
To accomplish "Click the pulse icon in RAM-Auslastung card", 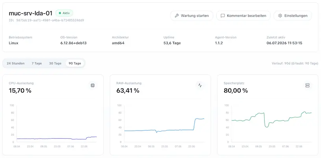I will 200,86.
